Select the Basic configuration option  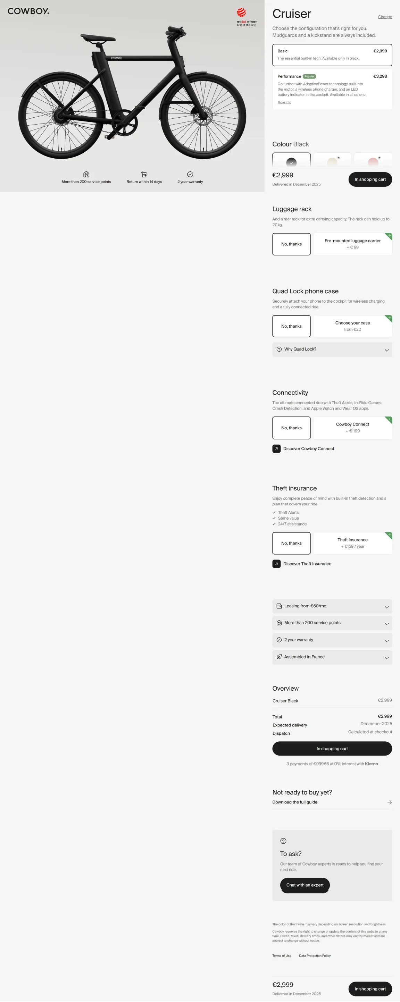point(332,55)
